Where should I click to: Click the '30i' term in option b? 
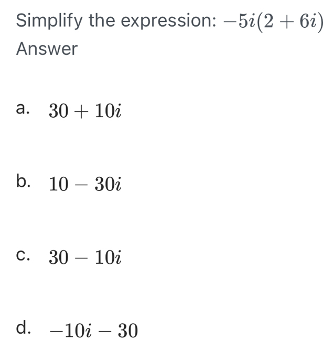pos(109,184)
